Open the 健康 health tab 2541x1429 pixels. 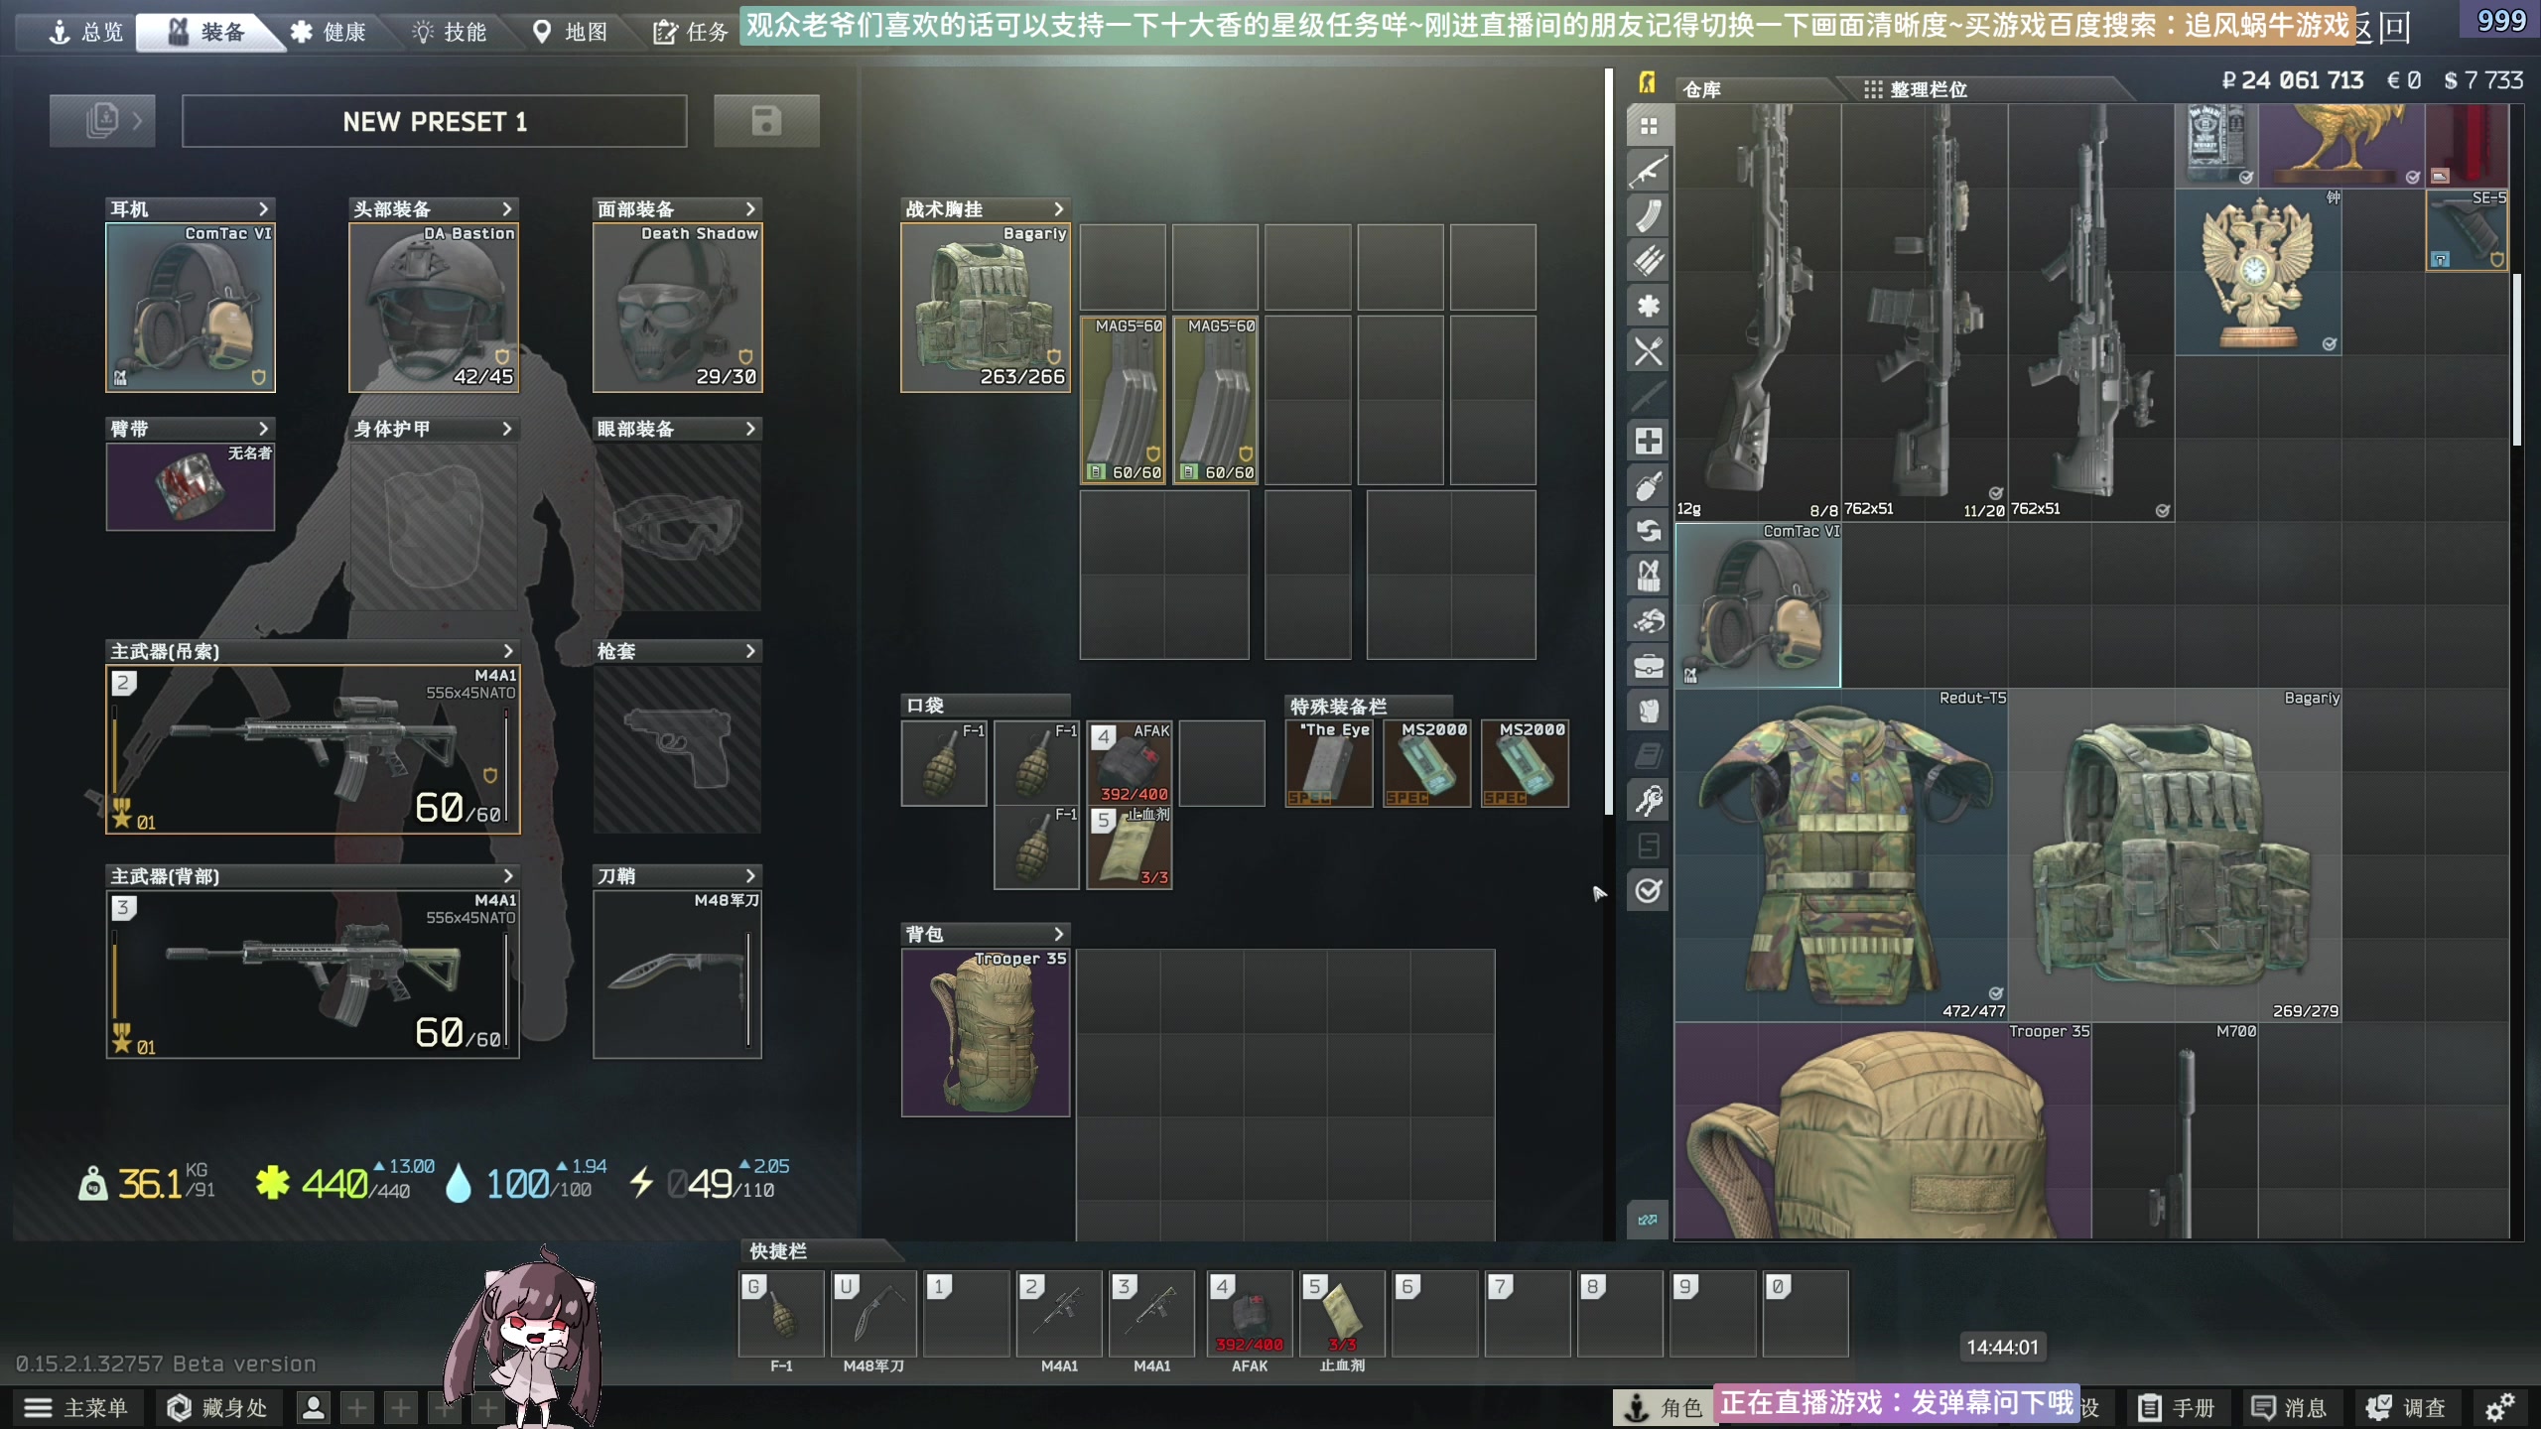[x=330, y=32]
